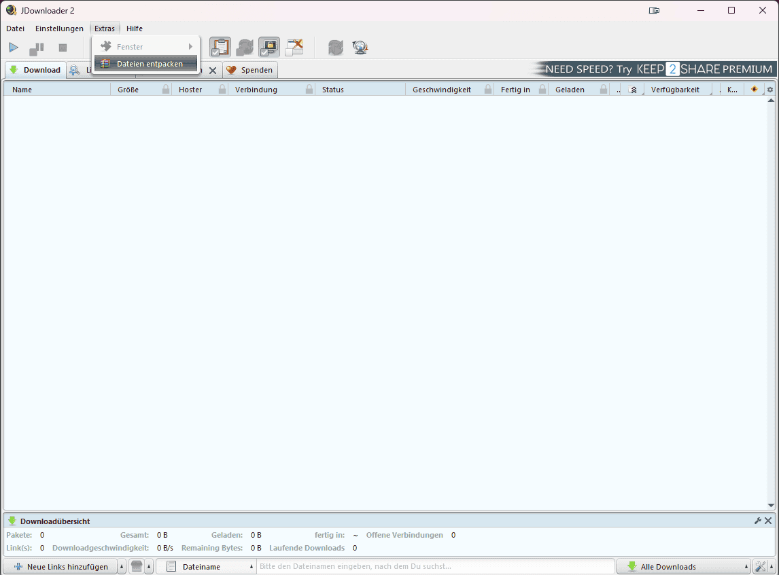779x575 pixels.
Task: Click the truncated K... column header
Action: (732, 90)
